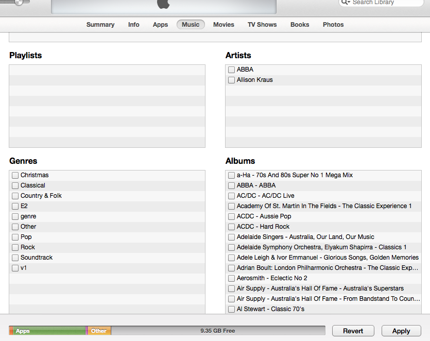The image size is (430, 341).
Task: Click the Apply button
Action: (401, 331)
